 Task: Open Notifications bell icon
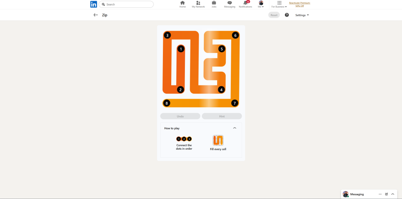click(245, 3)
